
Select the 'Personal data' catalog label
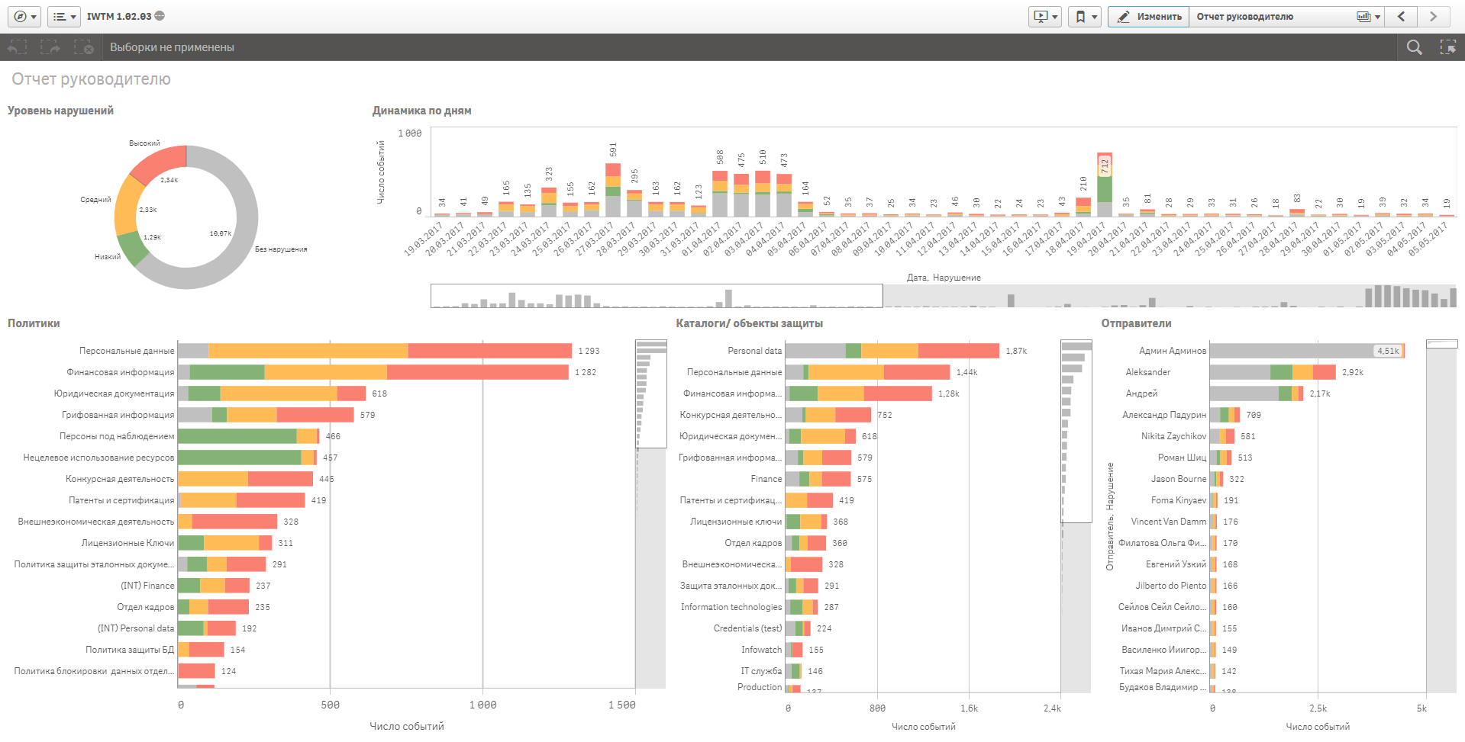(755, 351)
